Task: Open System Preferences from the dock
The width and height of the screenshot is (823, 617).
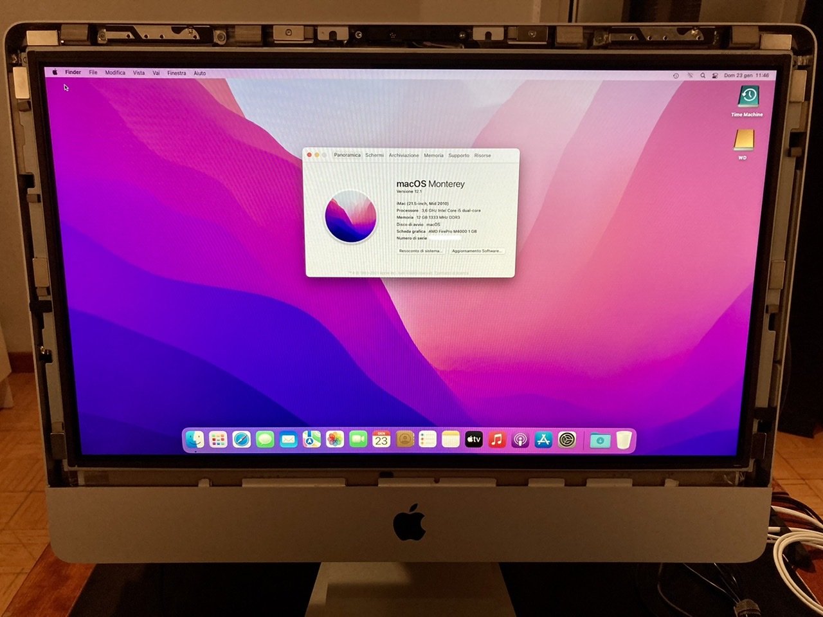Action: 567,440
